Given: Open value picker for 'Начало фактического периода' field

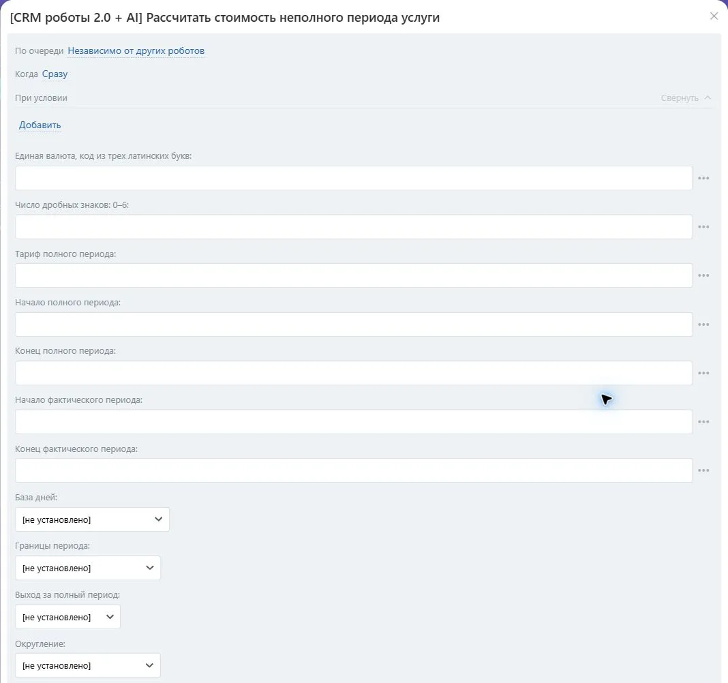Looking at the screenshot, I should pos(703,422).
